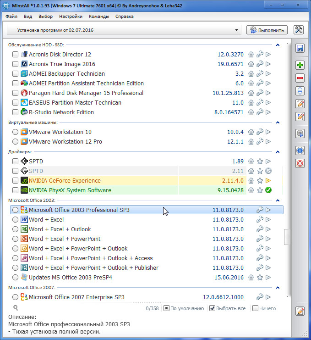Collapse the Microsoft Office 2003 group
This screenshot has height=340, width=311.
coord(278,201)
